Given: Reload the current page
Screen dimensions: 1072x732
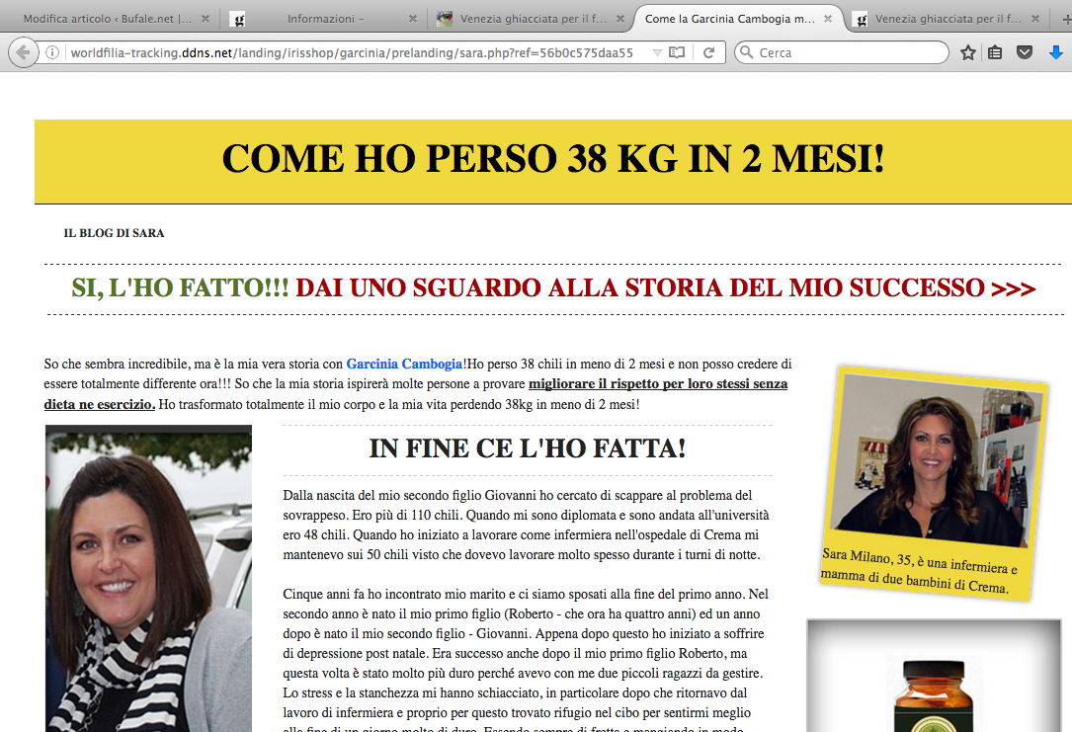Looking at the screenshot, I should [x=708, y=53].
